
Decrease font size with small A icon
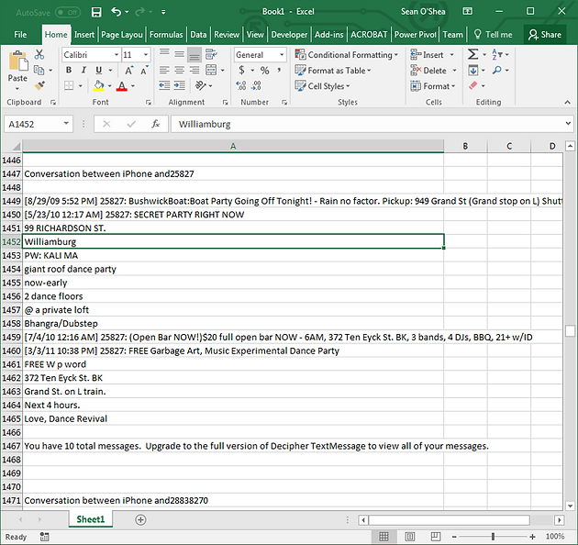[x=144, y=70]
